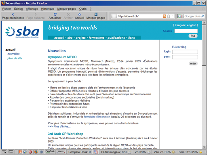Focus the pass input field

[x=185, y=57]
